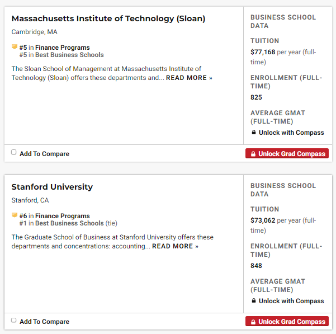Open Stanford's Best Business Schools ranking link

click(x=69, y=223)
